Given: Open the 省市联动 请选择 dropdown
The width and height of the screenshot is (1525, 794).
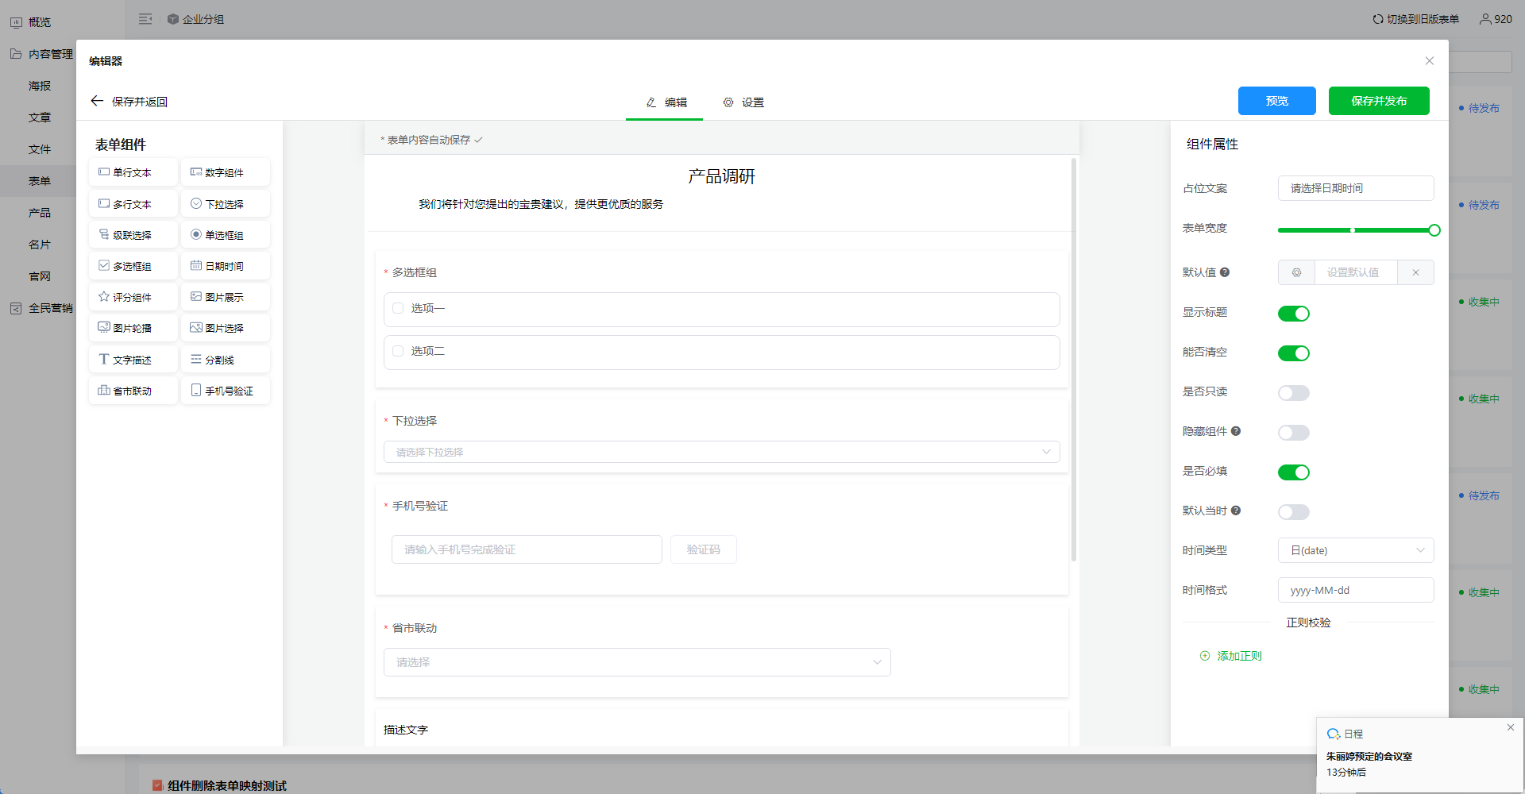Looking at the screenshot, I should [637, 662].
